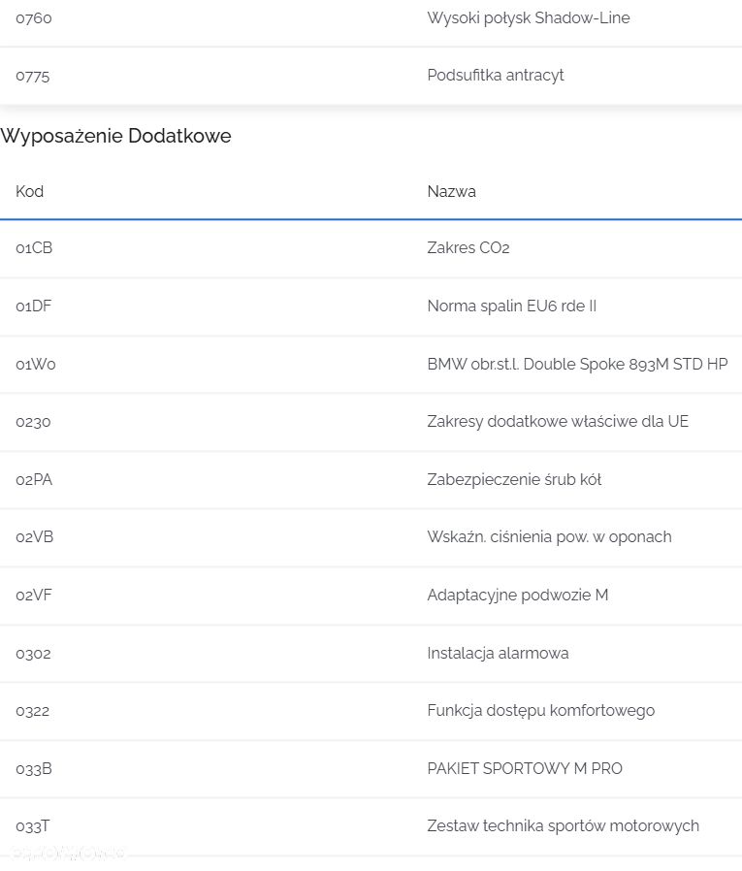742x871 pixels.
Task: Select BMW obr.st.l. Double Spoke 893M entry
Action: pos(577,365)
